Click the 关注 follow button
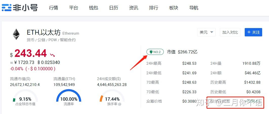The height and width of the screenshot is (114, 269). (253, 32)
